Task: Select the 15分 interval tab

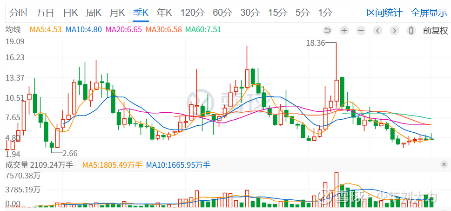Action: click(x=277, y=13)
